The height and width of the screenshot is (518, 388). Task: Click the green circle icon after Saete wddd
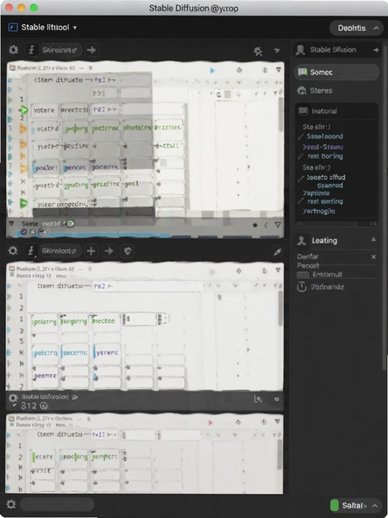click(x=70, y=224)
